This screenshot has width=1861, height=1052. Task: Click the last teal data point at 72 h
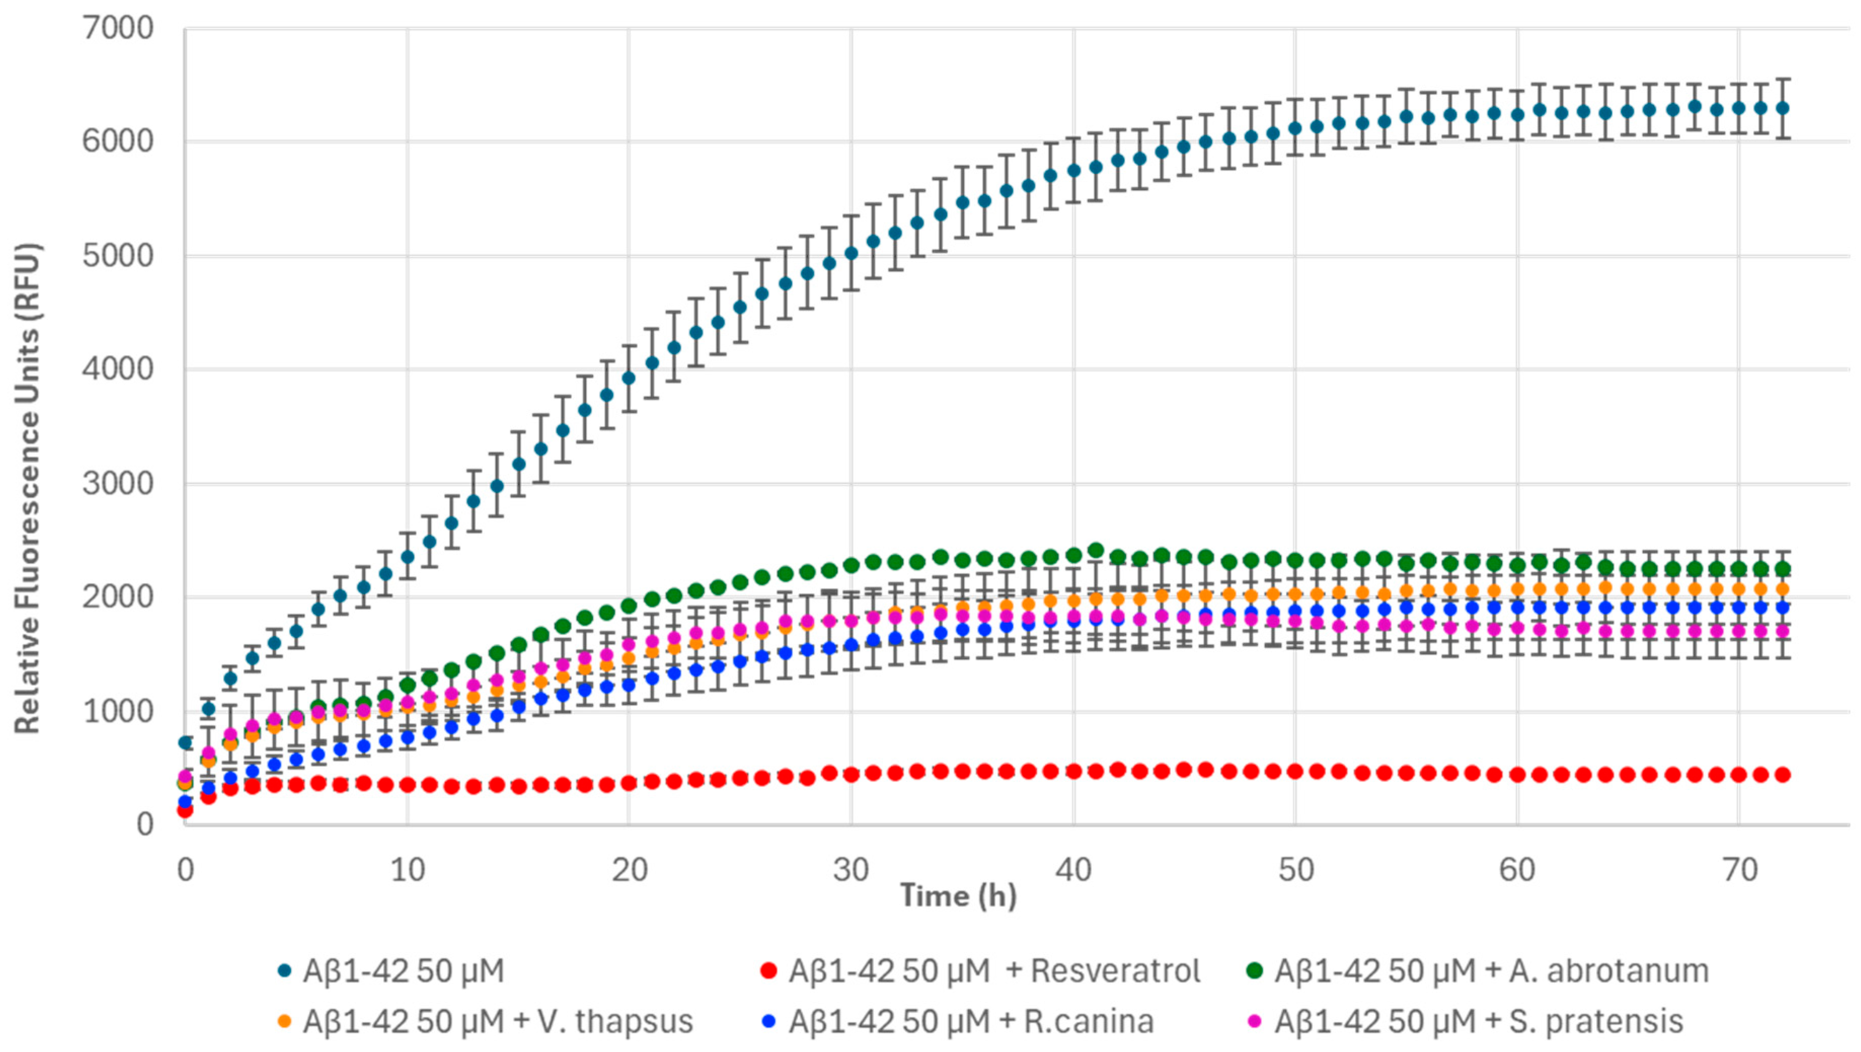[x=1783, y=108]
